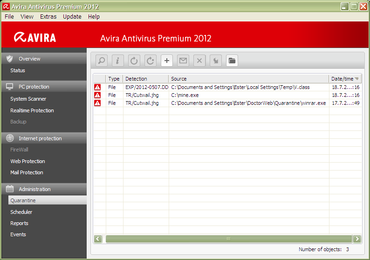Viewport: 370px width, 260px height.
Task: Click the 17.7.2...:49 date cell
Action: point(345,103)
